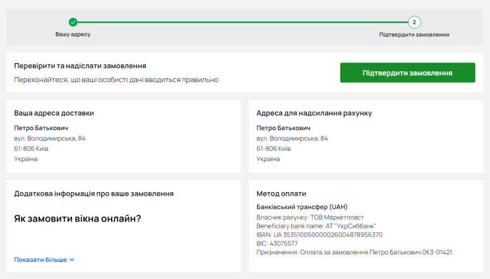Click the step 2 circle indicator
The image size is (490, 279).
pos(414,22)
